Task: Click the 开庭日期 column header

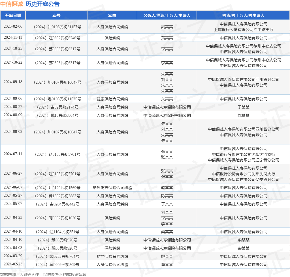Action: (x=13, y=16)
